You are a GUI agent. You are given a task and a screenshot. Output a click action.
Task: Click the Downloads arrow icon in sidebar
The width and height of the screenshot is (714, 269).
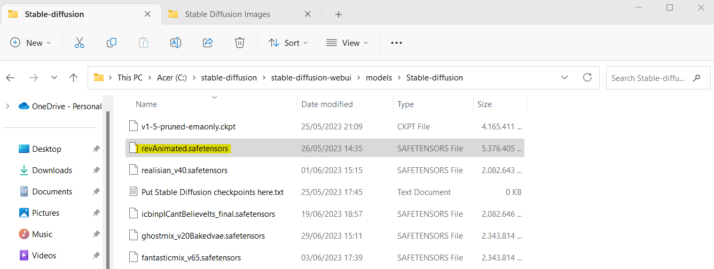point(24,170)
